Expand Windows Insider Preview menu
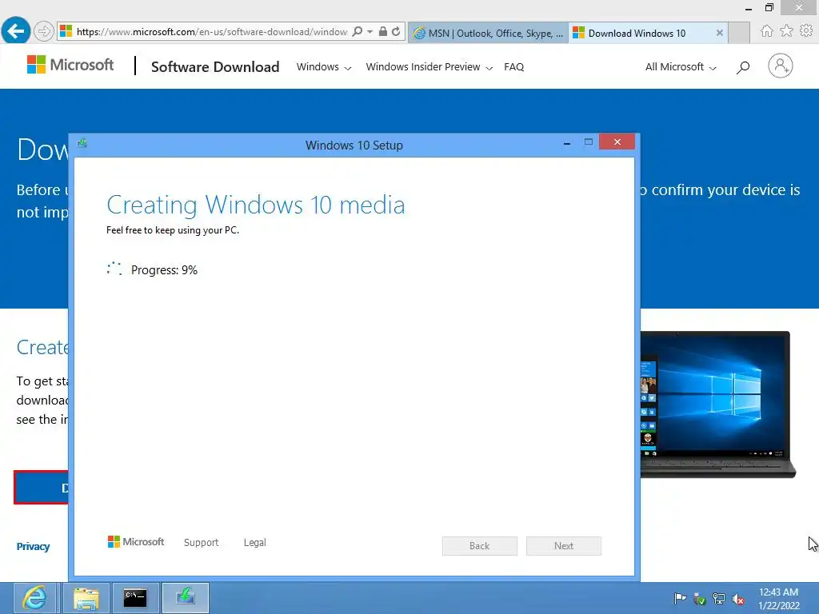Viewport: 819px width, 614px height. 429,67
